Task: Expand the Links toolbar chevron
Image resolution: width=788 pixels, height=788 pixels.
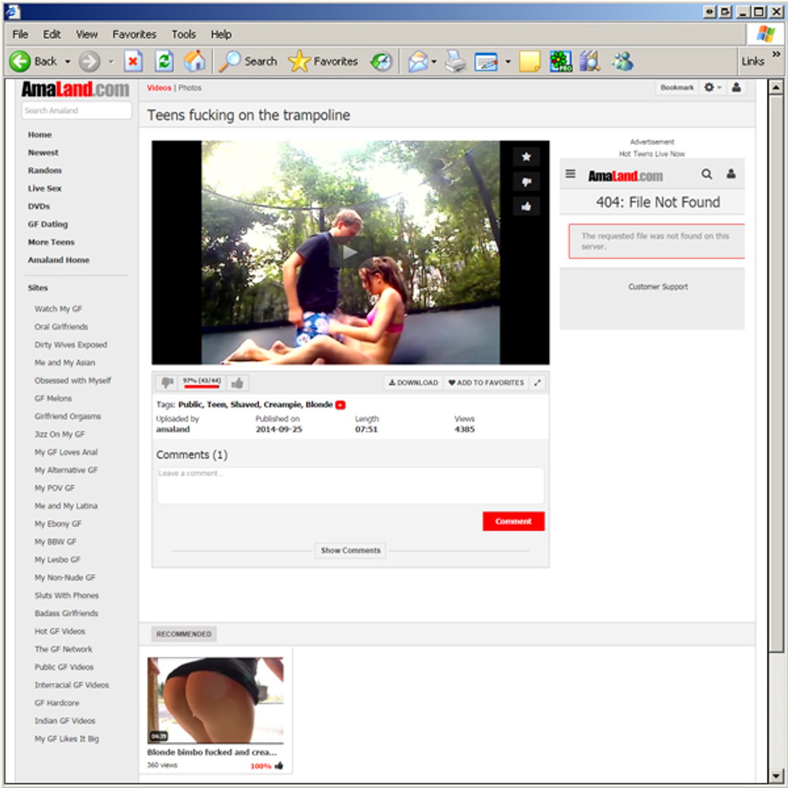Action: tap(776, 54)
